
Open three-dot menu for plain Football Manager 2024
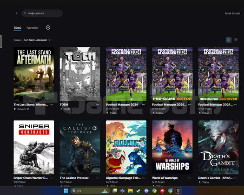click(x=144, y=104)
